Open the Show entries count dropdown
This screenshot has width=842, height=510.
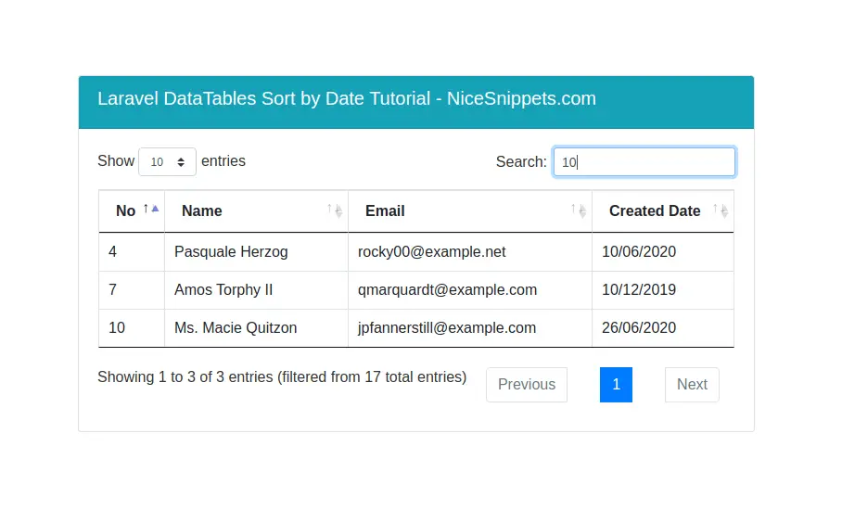click(x=167, y=161)
